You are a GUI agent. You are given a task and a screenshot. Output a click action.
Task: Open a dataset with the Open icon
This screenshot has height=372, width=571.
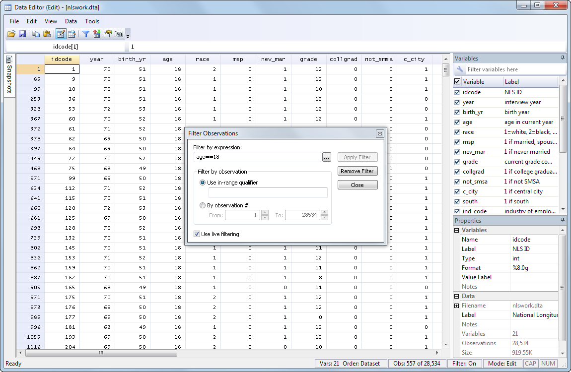click(11, 34)
